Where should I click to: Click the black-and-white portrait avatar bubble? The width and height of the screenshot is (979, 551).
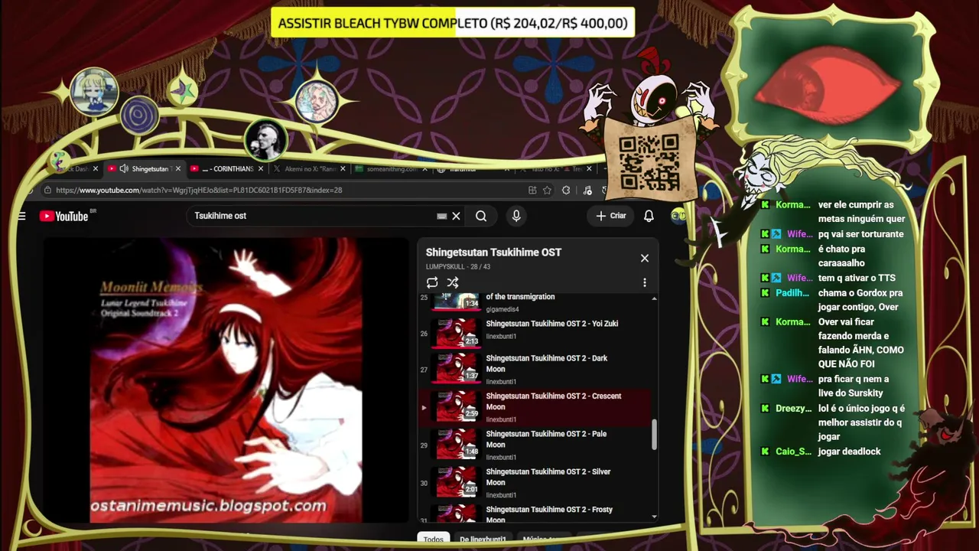tap(266, 140)
